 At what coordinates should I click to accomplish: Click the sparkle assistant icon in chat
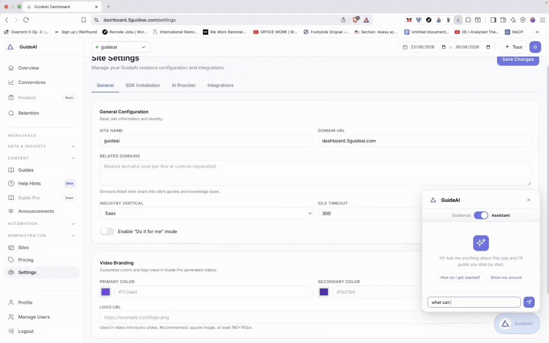tap(481, 243)
